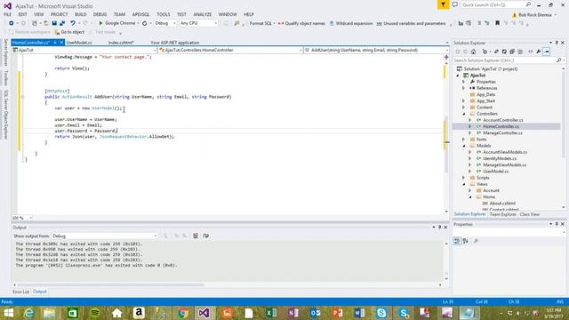Click Visual Studio icon in taskbar

point(204,313)
